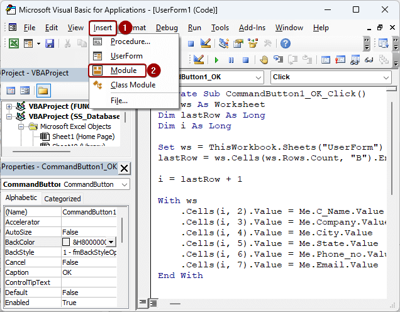Screen dimensions: 400x312
Task: Click the Insert UserForm toolbar icon
Action: tap(28, 43)
